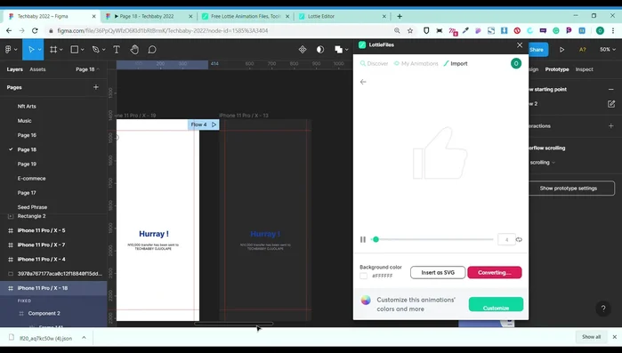Open the Prototype tab
This screenshot has width=622, height=353.
point(556,69)
